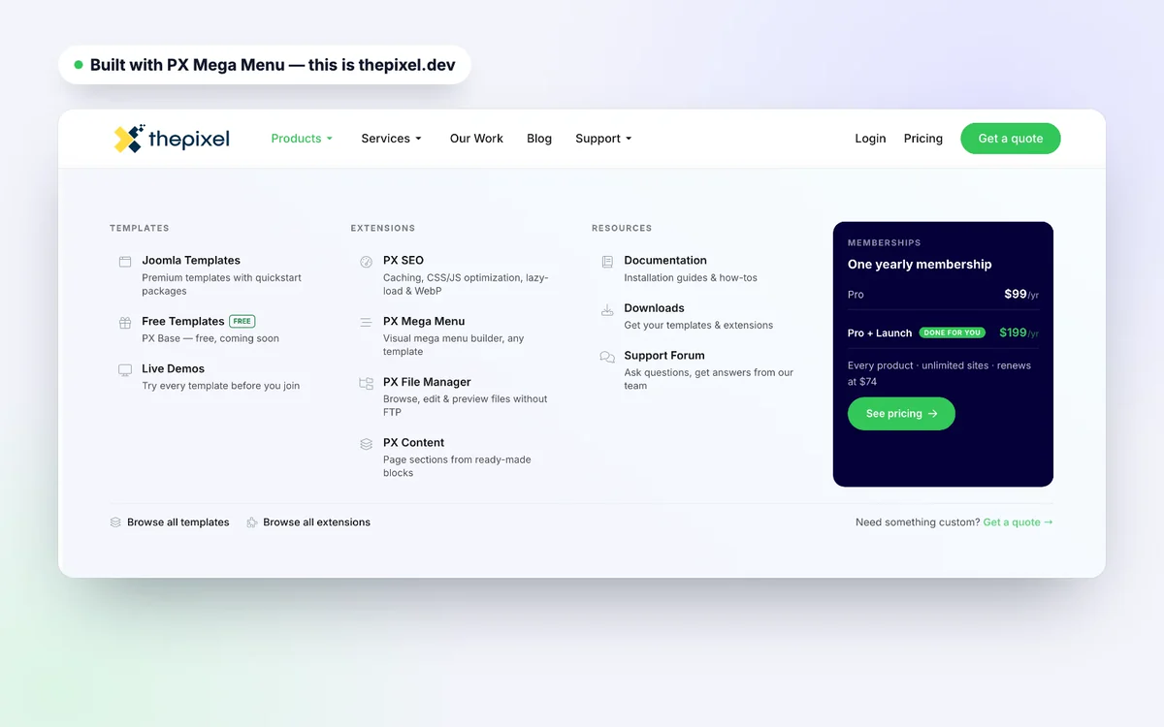Click the puzzle icon beside Browse all extensions
The width and height of the screenshot is (1164, 727).
252,522
